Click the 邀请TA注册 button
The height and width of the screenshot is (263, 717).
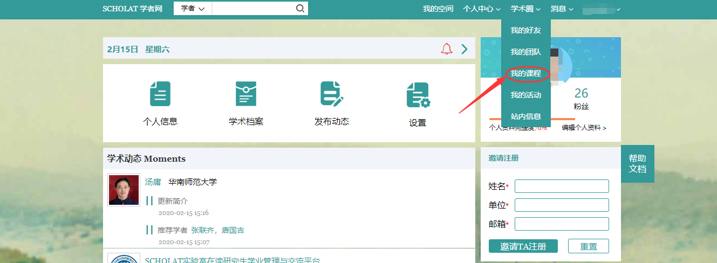(523, 246)
